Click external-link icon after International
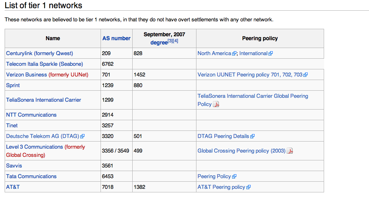Viewport: 369px width, 197px height. pyautogui.click(x=271, y=54)
